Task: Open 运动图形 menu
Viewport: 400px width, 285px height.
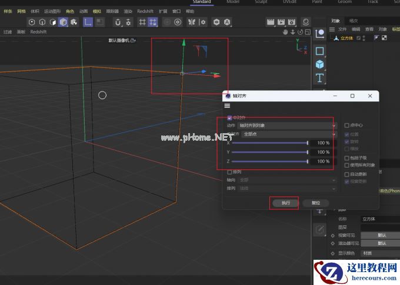Action: pos(52,11)
